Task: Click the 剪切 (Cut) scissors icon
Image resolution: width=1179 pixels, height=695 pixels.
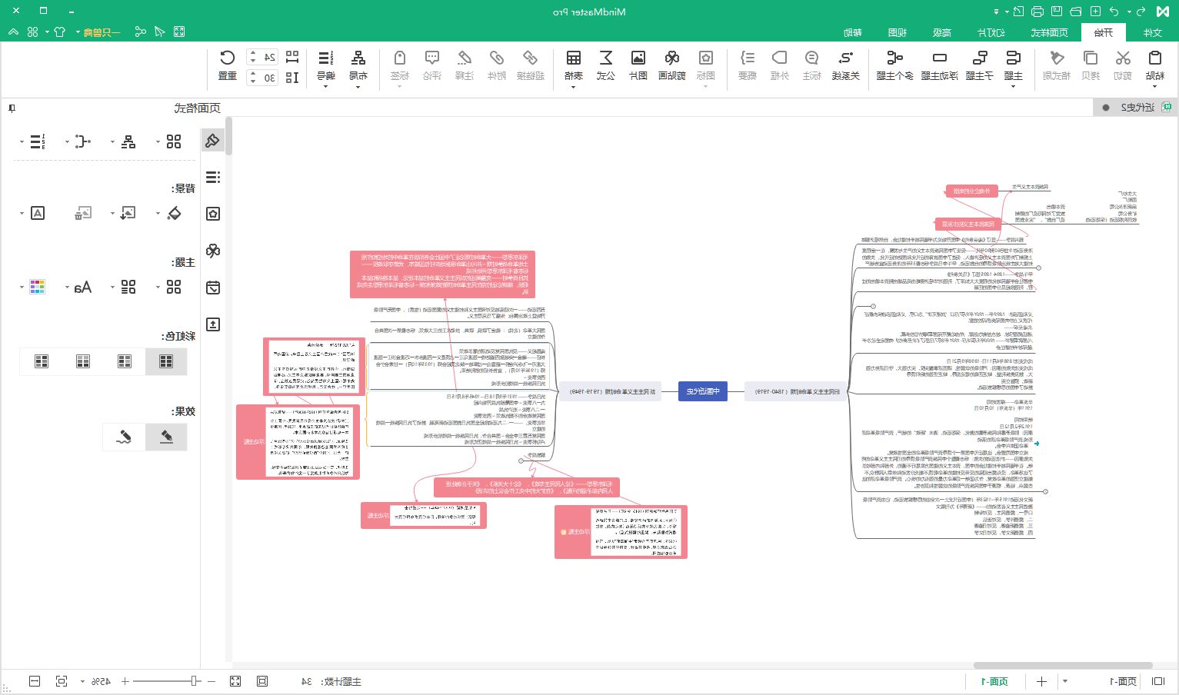Action: tap(1123, 58)
